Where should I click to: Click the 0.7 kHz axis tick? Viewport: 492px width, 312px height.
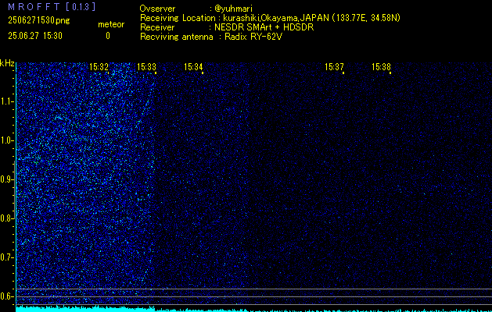click(x=7, y=257)
